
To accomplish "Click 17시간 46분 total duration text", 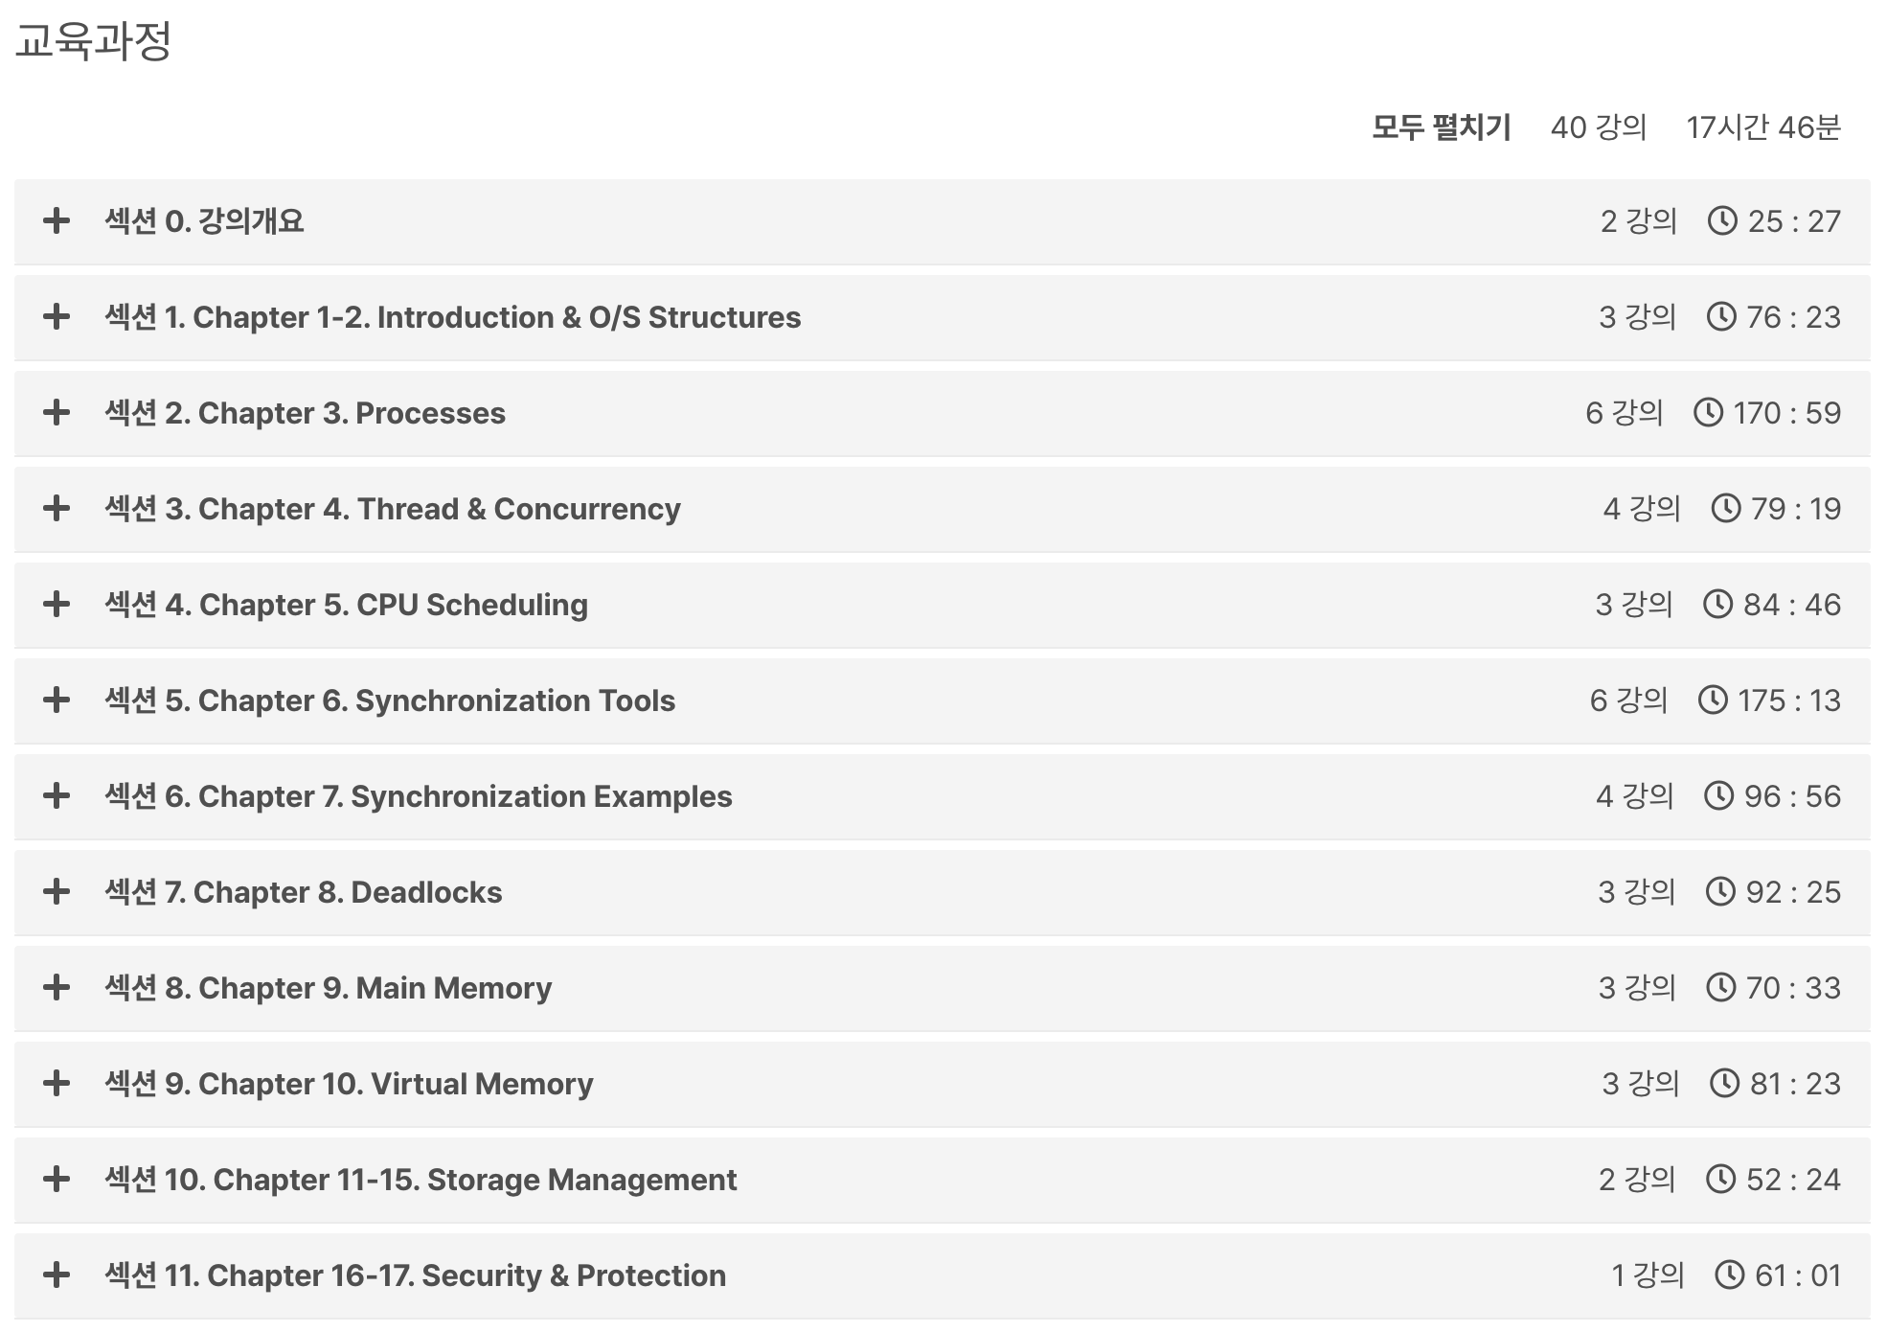I will pos(1762,127).
